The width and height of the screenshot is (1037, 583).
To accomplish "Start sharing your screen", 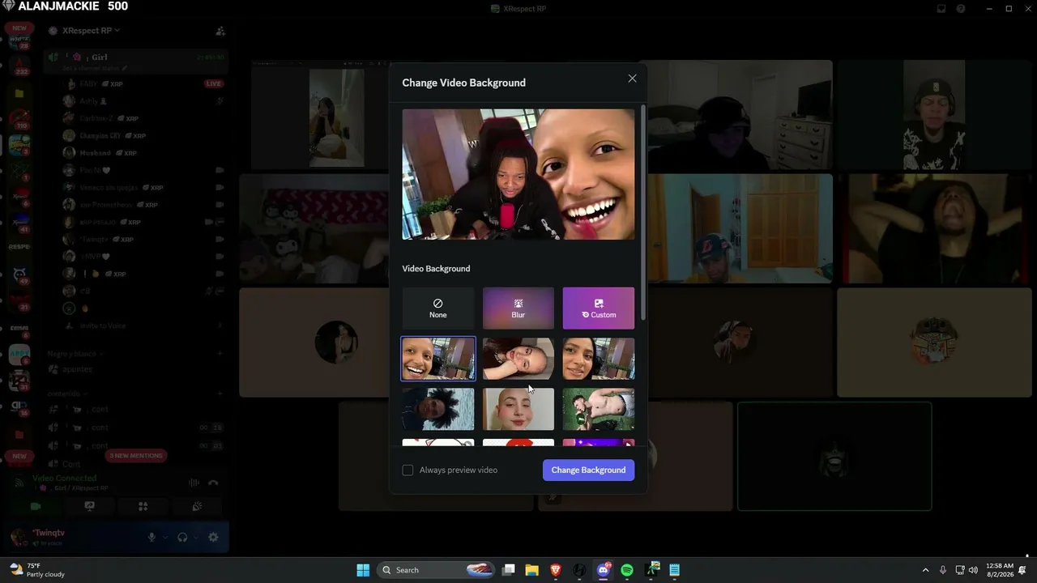I will click(89, 506).
